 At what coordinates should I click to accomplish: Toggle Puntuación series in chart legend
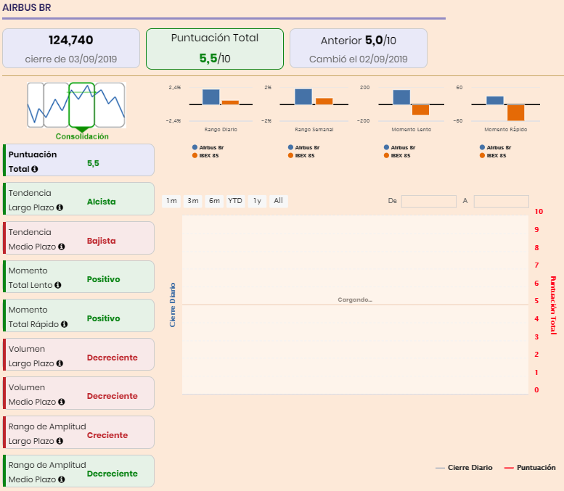(530, 468)
